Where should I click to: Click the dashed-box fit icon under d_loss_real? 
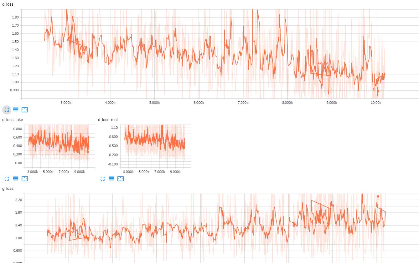(120, 179)
